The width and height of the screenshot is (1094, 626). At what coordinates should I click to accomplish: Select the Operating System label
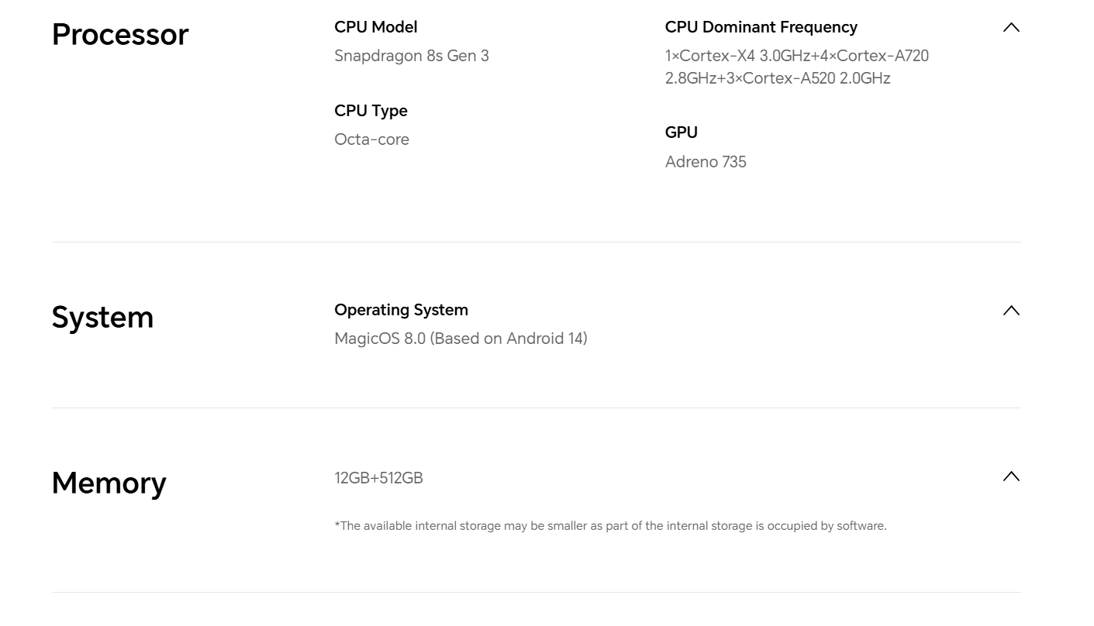pos(401,310)
